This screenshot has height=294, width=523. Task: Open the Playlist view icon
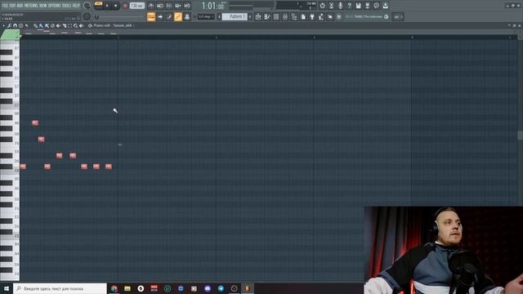[258, 16]
